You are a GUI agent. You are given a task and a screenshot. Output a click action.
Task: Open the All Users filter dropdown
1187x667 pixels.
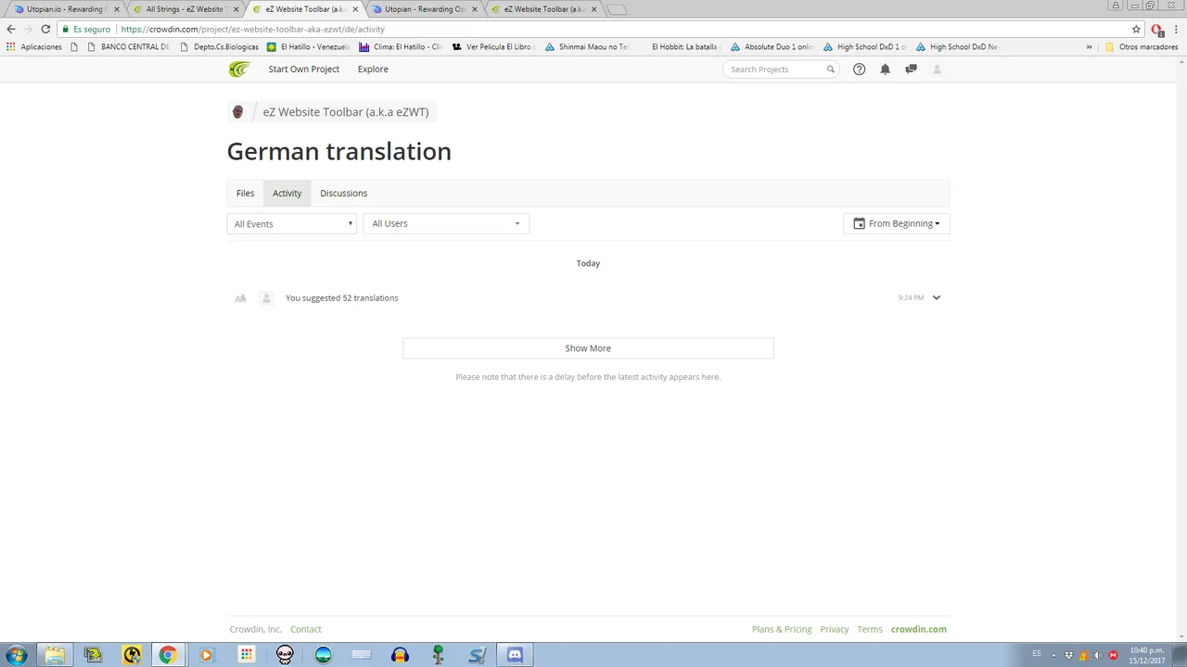point(446,223)
